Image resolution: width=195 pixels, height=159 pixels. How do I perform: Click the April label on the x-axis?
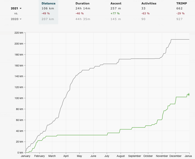point(66,156)
